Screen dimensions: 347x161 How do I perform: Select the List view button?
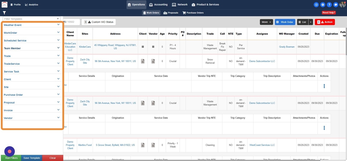303,22
